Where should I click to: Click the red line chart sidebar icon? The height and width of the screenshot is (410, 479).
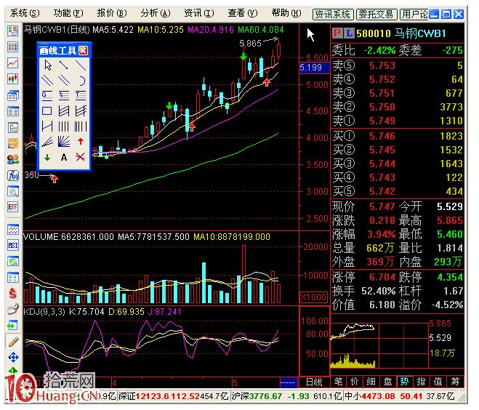13,63
